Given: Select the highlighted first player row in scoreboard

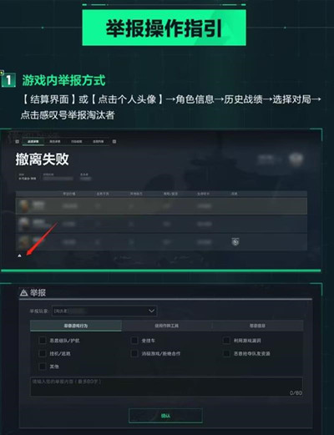Looking at the screenshot, I should [x=161, y=206].
